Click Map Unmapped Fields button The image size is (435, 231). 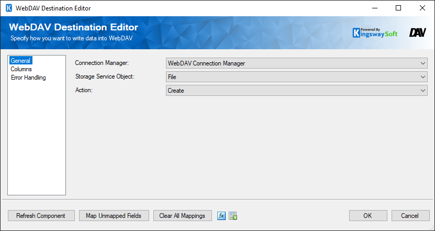(x=114, y=216)
